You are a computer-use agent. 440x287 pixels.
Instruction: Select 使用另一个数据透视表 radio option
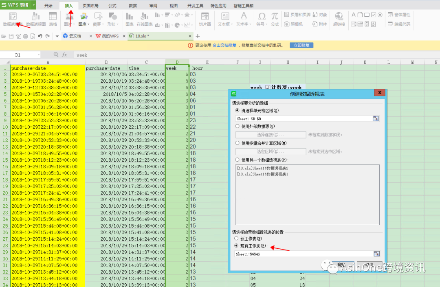[238, 160]
